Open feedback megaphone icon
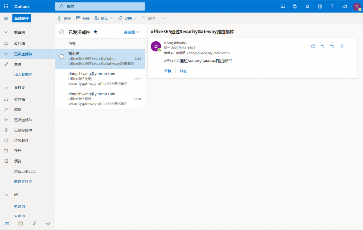The image size is (363, 230). tap(345, 6)
